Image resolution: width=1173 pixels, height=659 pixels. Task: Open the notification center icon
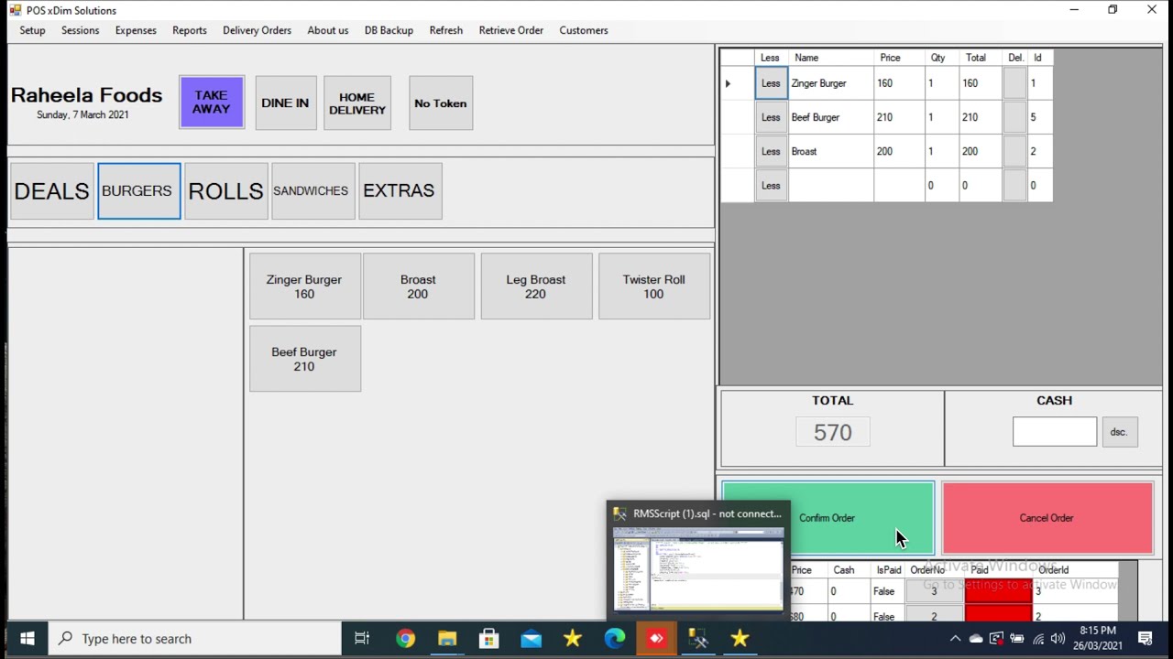1145,639
